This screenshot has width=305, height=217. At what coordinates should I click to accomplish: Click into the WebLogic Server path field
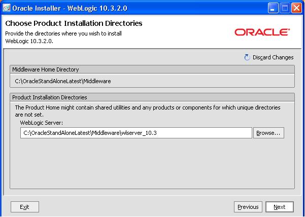tap(136, 133)
